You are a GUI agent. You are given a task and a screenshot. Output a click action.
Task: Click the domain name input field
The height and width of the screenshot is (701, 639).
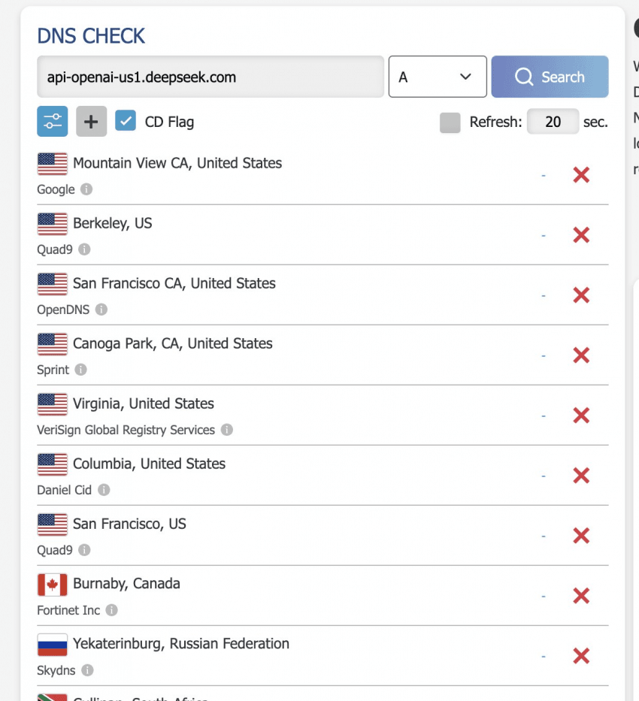pos(210,77)
